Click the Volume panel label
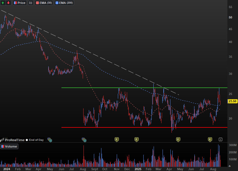This screenshot has width=238, height=171. (9, 146)
